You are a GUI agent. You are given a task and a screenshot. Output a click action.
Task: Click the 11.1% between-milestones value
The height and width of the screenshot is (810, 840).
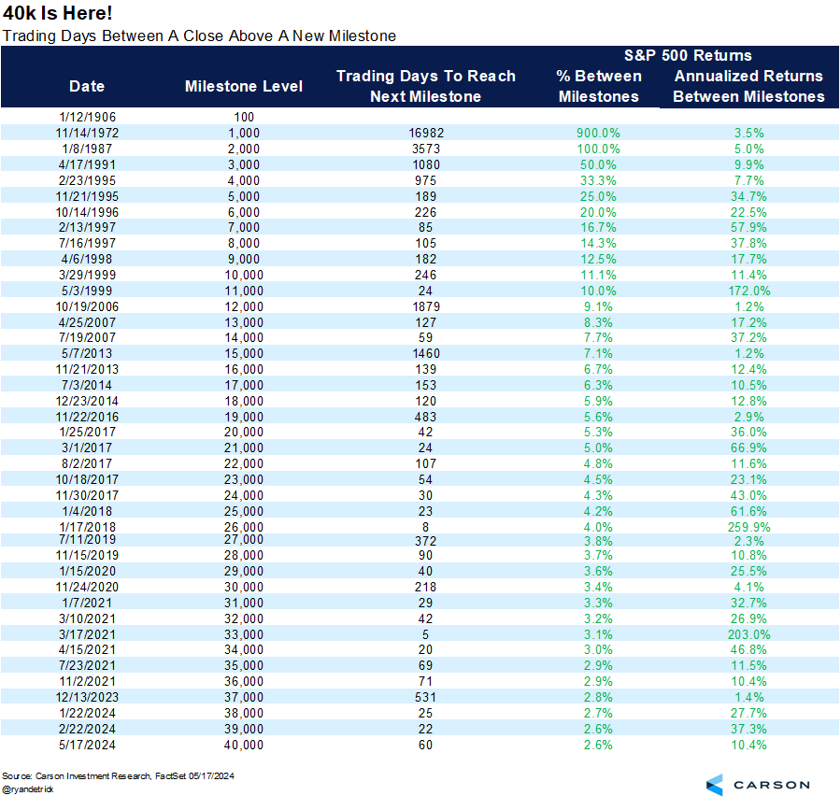[x=598, y=275]
